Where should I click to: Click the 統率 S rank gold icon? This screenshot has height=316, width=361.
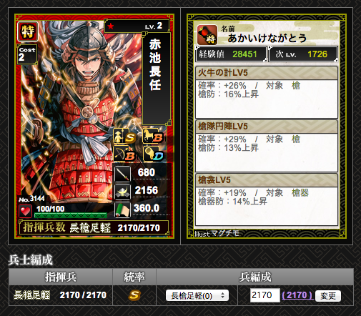pyautogui.click(x=134, y=295)
